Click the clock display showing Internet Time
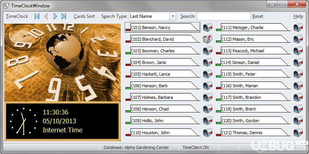Viewport: 309px width, 154px height. pos(62,121)
